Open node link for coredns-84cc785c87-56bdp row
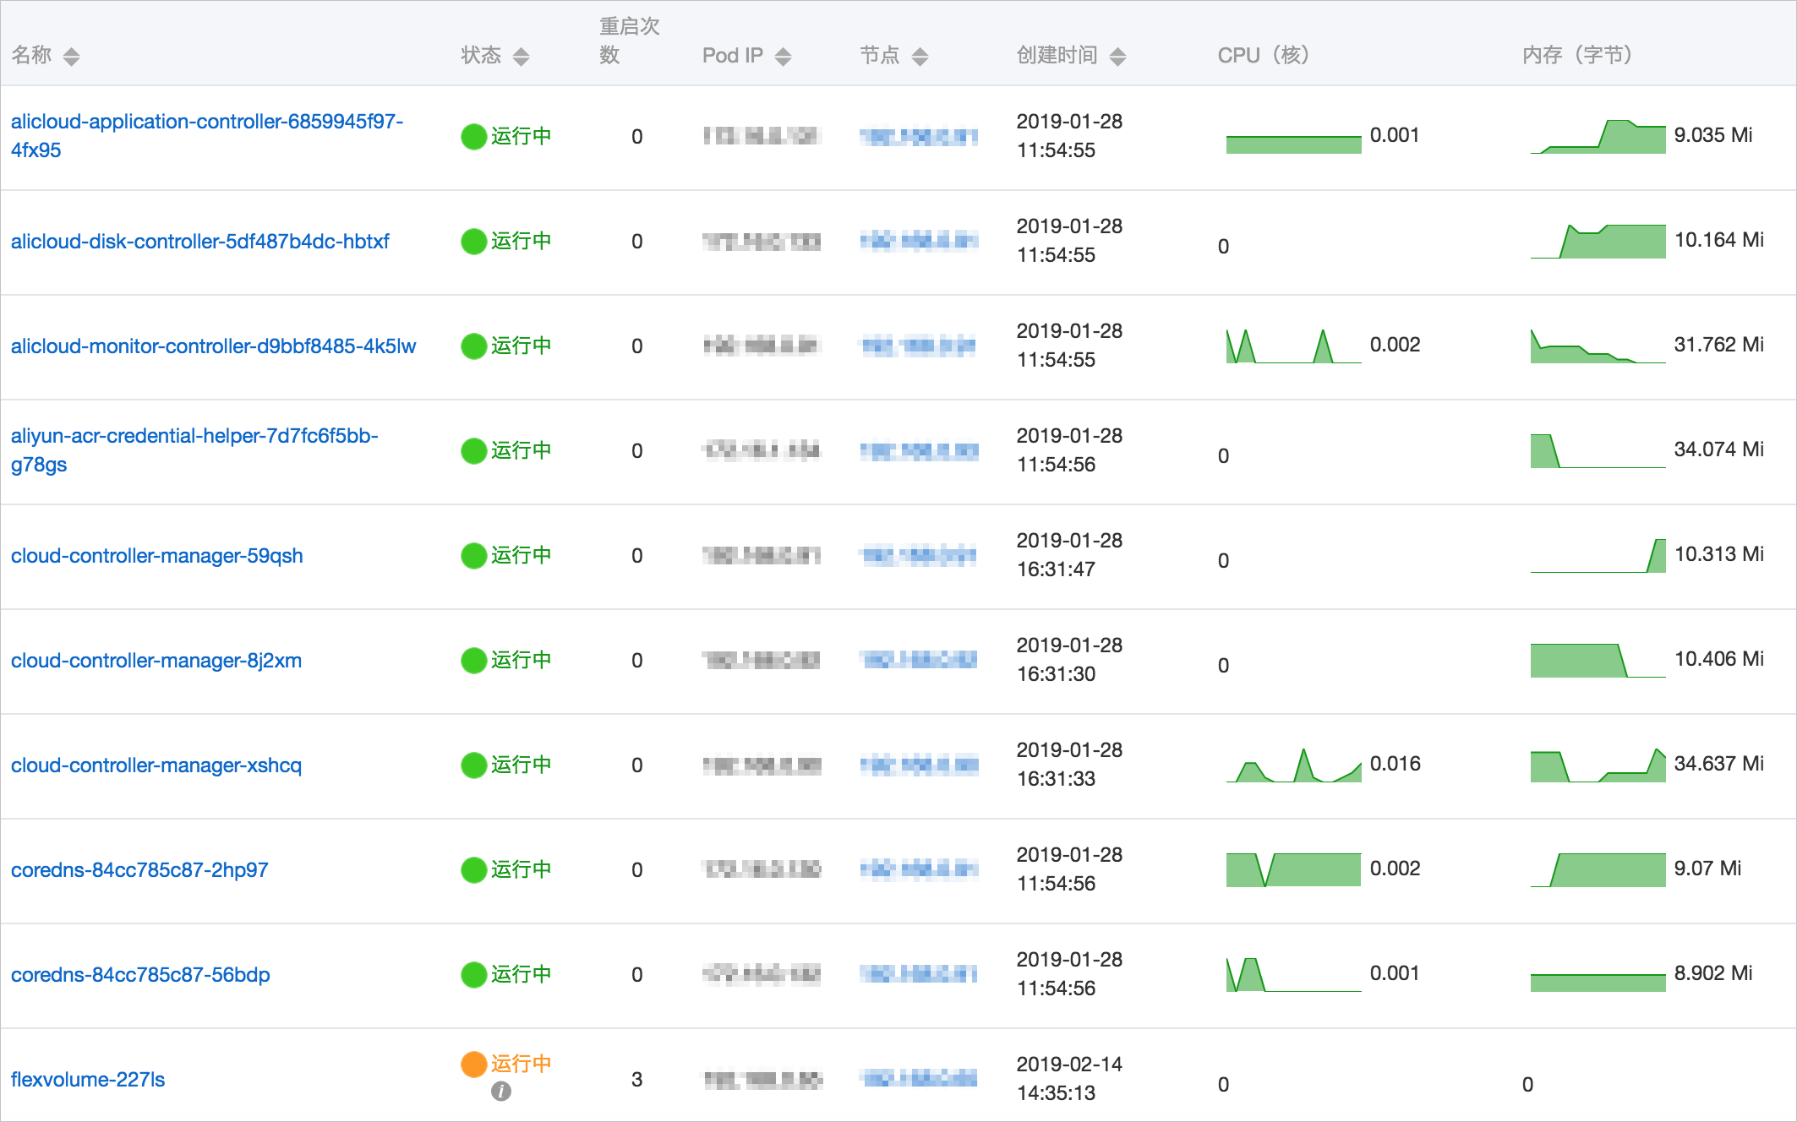Viewport: 1797px width, 1122px height. pyautogui.click(x=919, y=974)
